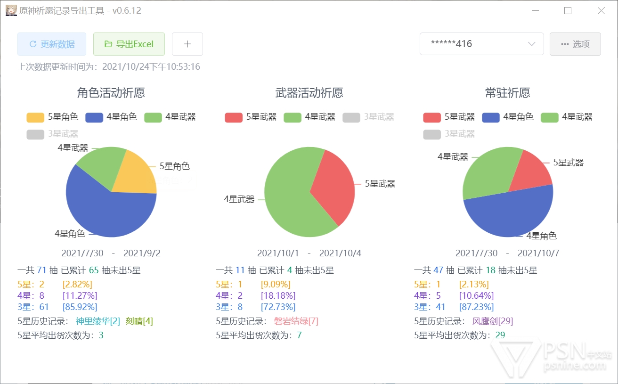
Task: Click the 更新数据 refresh button
Action: click(x=52, y=44)
